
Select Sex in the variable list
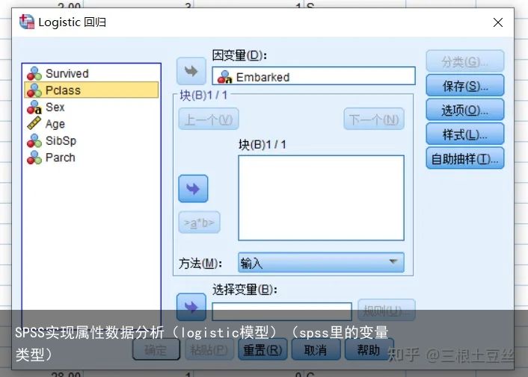point(91,108)
